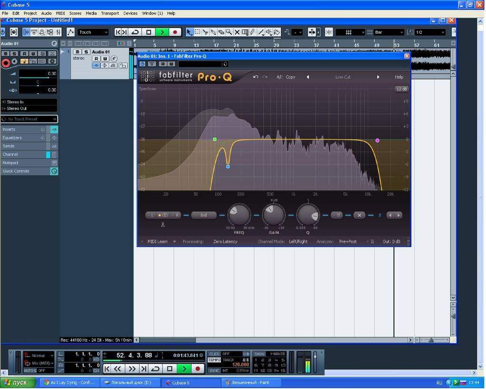Select the Range Selection tool
The width and height of the screenshot is (486, 389).
coord(197,32)
